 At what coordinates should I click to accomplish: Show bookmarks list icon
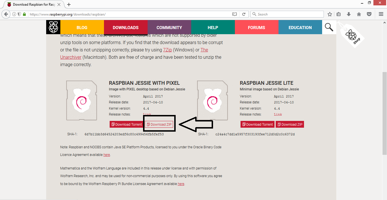pos(339,14)
